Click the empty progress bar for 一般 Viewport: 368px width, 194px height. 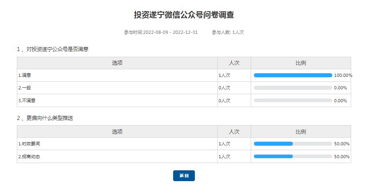coord(293,88)
